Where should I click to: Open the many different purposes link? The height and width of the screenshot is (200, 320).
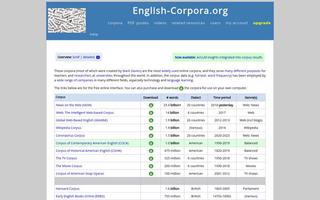click(x=243, y=71)
